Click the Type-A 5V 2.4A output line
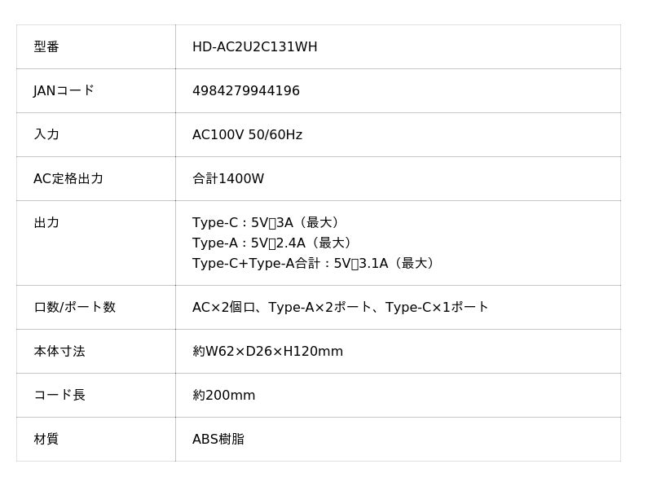Image resolution: width=652 pixels, height=486 pixels. [x=273, y=243]
